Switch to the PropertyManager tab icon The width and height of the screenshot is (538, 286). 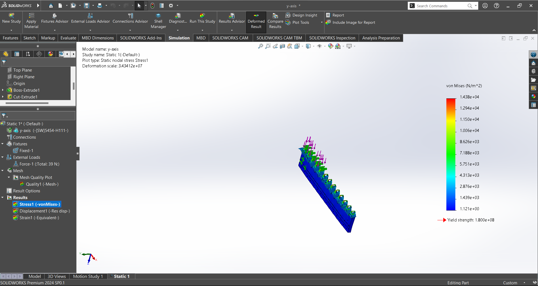tap(17, 54)
